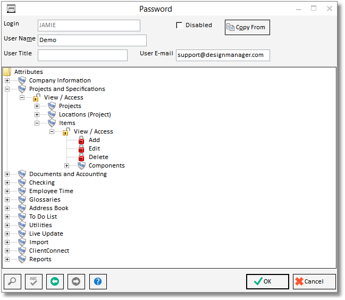
Task: Click shield icon beside Projects and Specifications
Action: coord(22,89)
